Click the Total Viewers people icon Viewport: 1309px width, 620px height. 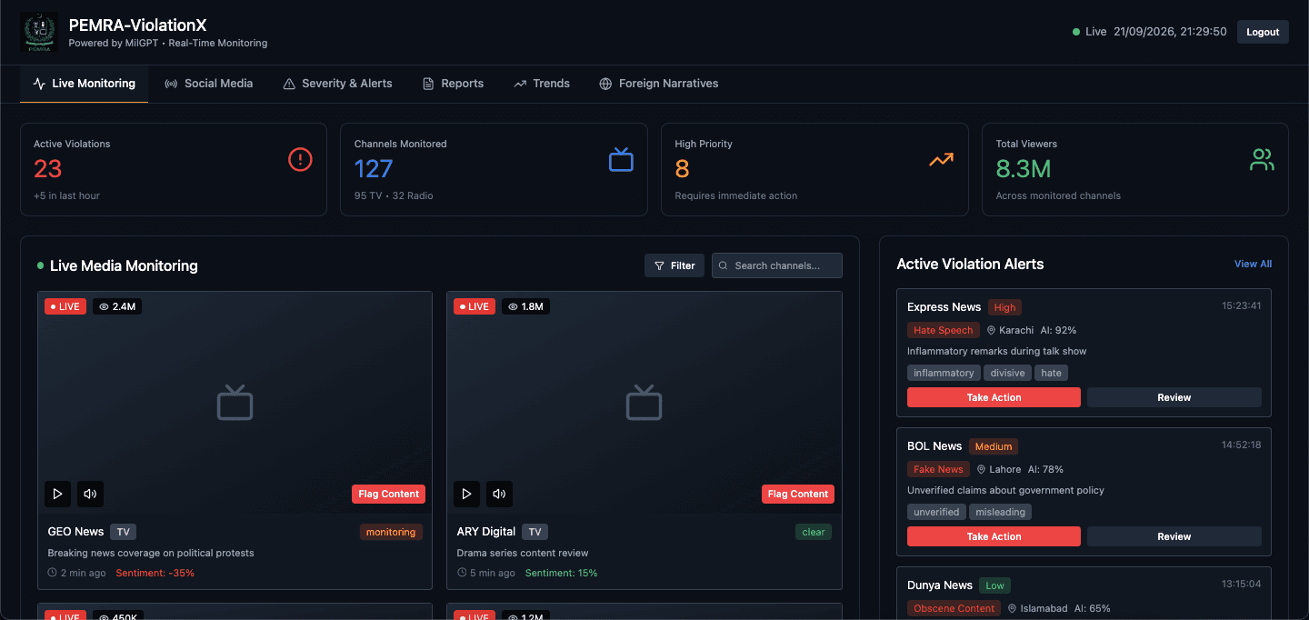coord(1262,160)
